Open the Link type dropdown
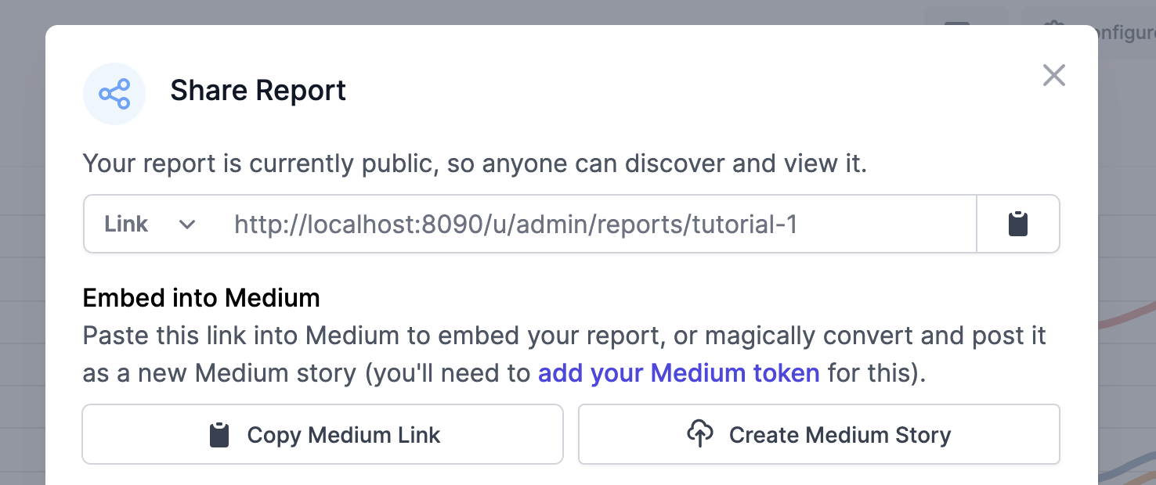Screen dimensions: 1156x485 point(150,224)
